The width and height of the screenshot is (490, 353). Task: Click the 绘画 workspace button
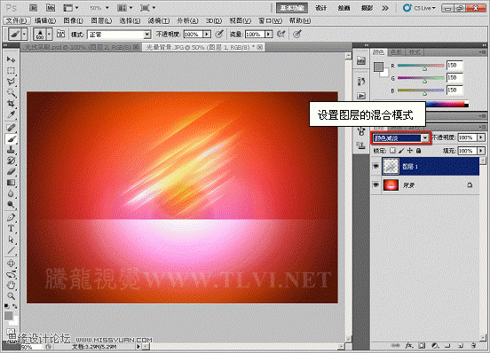(x=344, y=8)
